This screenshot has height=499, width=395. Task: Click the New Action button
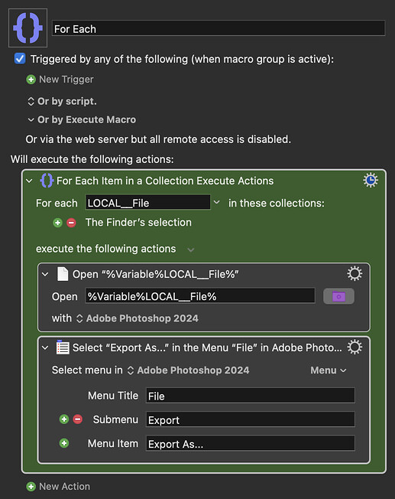click(58, 486)
